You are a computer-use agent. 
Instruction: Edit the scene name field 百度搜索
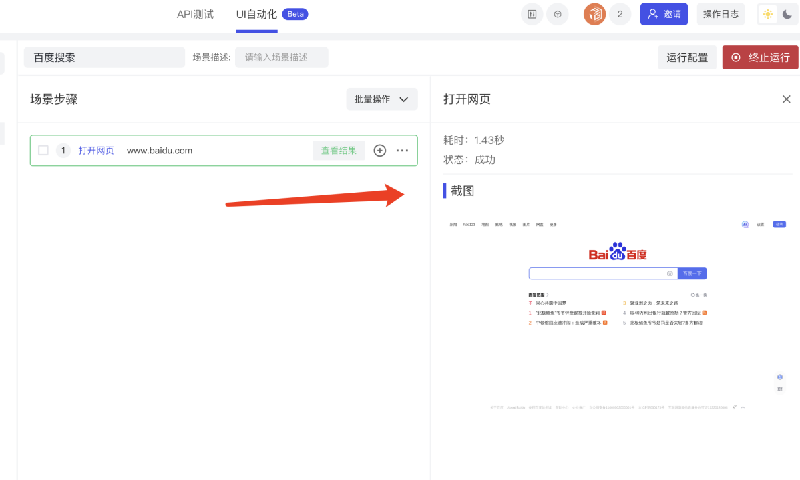click(x=105, y=57)
